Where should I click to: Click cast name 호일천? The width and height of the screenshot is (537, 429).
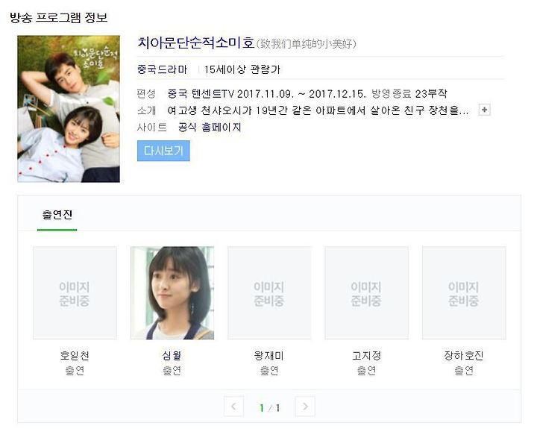75,356
